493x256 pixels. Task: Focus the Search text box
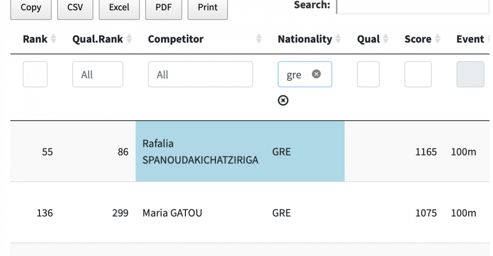coord(412,6)
